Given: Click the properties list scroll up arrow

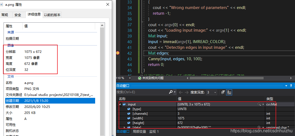Looking at the screenshot, I should click(x=102, y=25).
